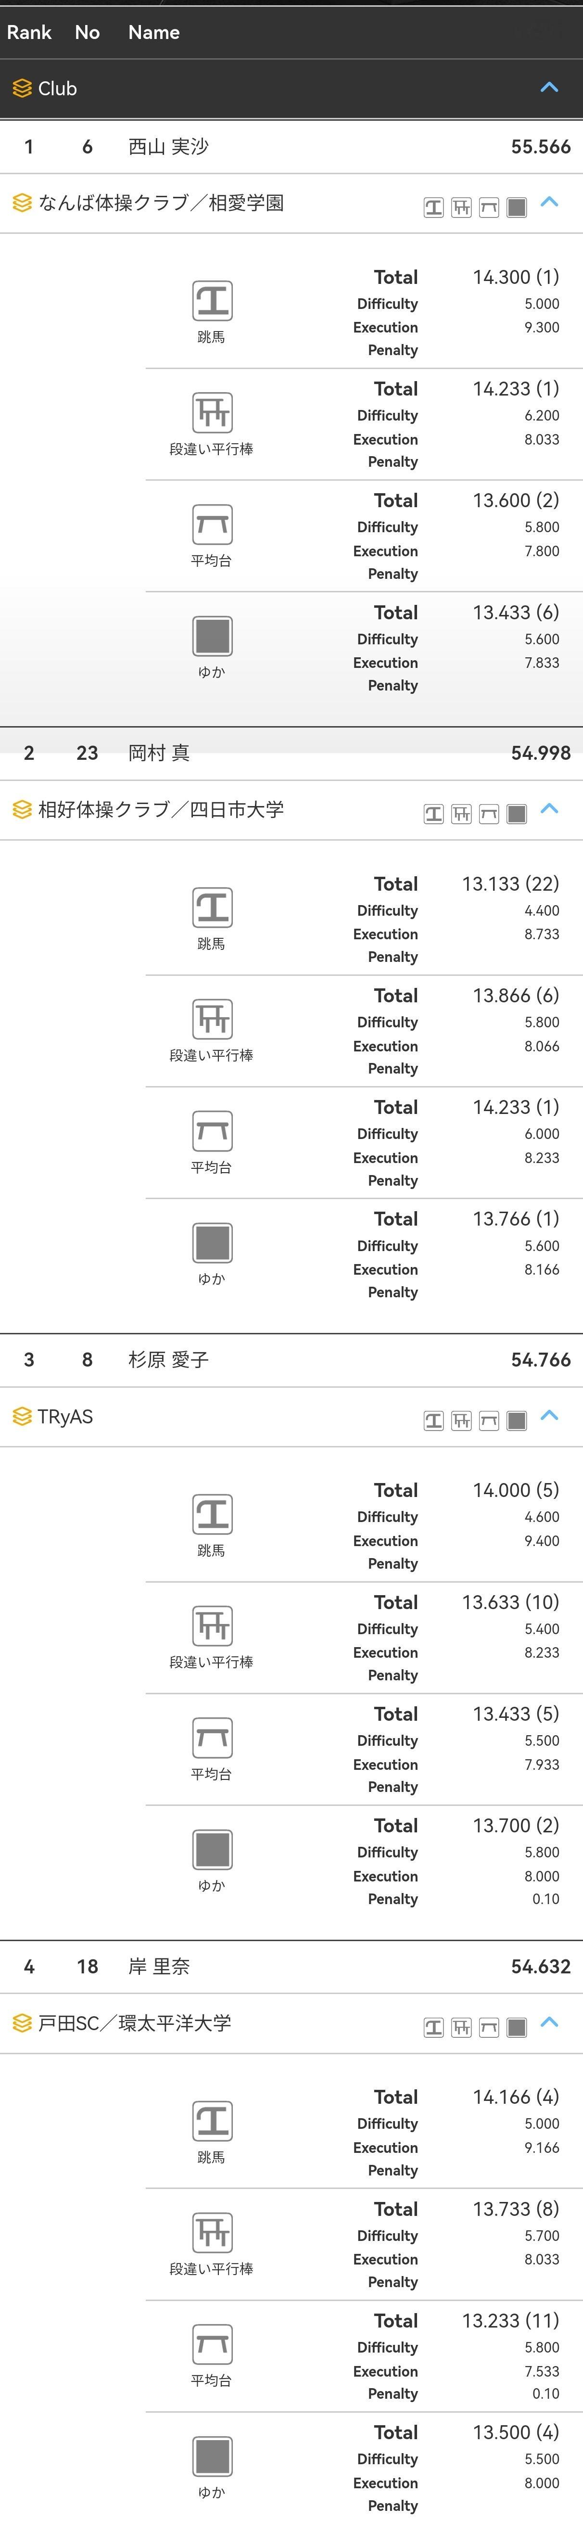Image resolution: width=583 pixels, height=2546 pixels.
Task: Open gymnast name 西山 実沙
Action: click(x=168, y=146)
